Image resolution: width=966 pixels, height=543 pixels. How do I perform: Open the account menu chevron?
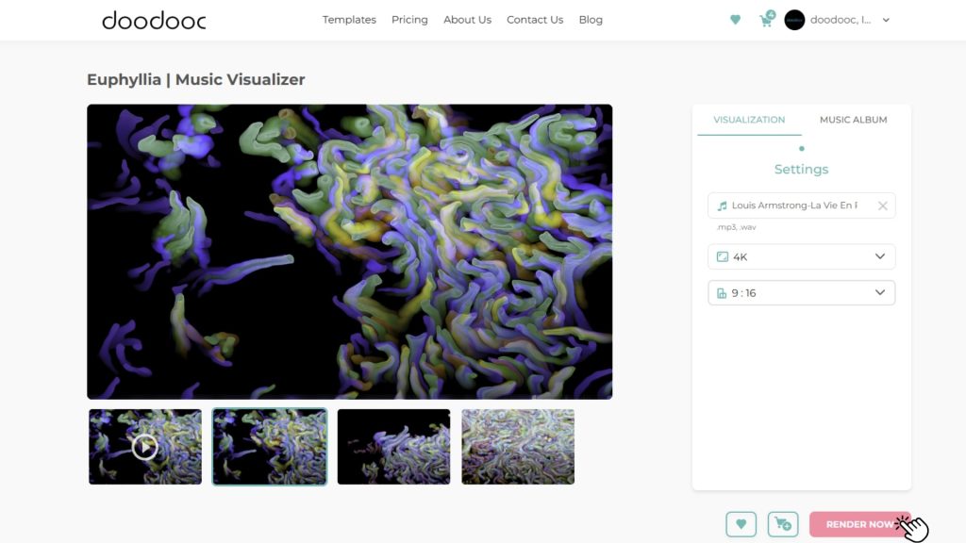[x=886, y=20]
